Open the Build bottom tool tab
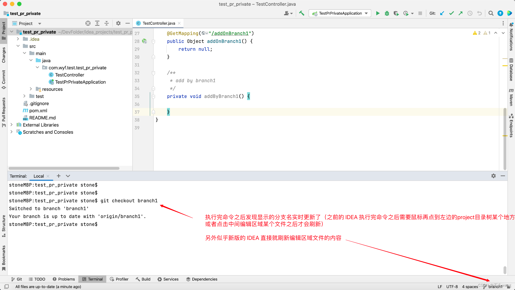The width and height of the screenshot is (515, 290). tap(143, 279)
